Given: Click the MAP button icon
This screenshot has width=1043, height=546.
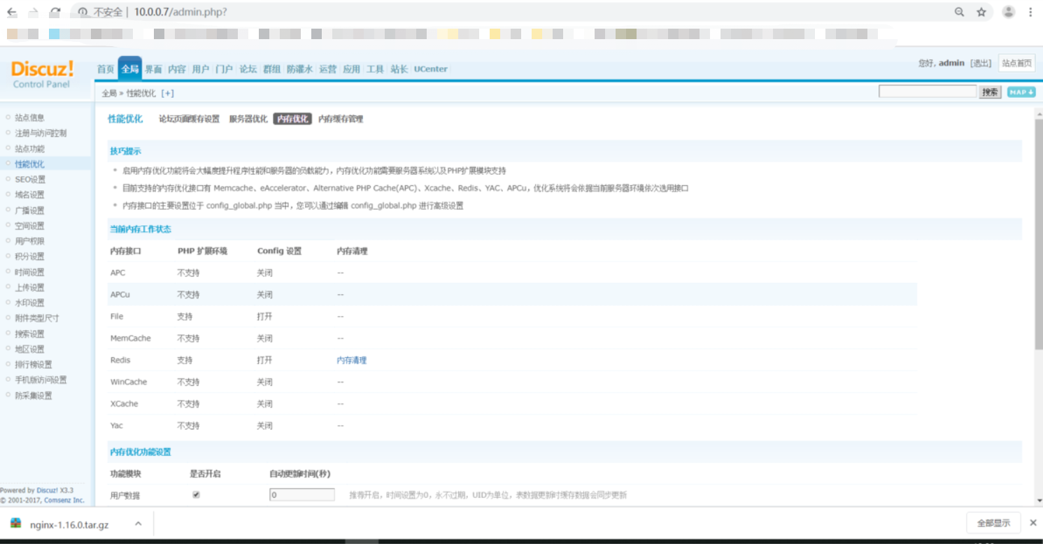Looking at the screenshot, I should [x=1021, y=92].
